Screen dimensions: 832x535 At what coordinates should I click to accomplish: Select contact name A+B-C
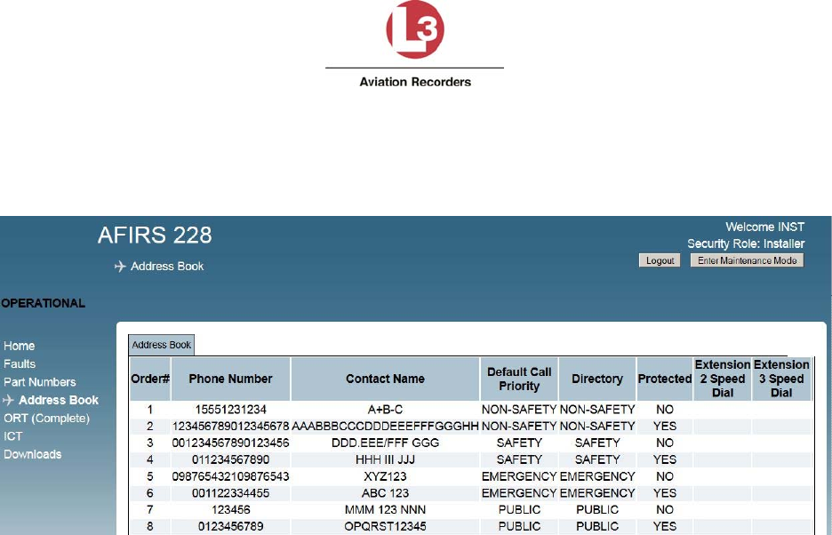tap(385, 409)
